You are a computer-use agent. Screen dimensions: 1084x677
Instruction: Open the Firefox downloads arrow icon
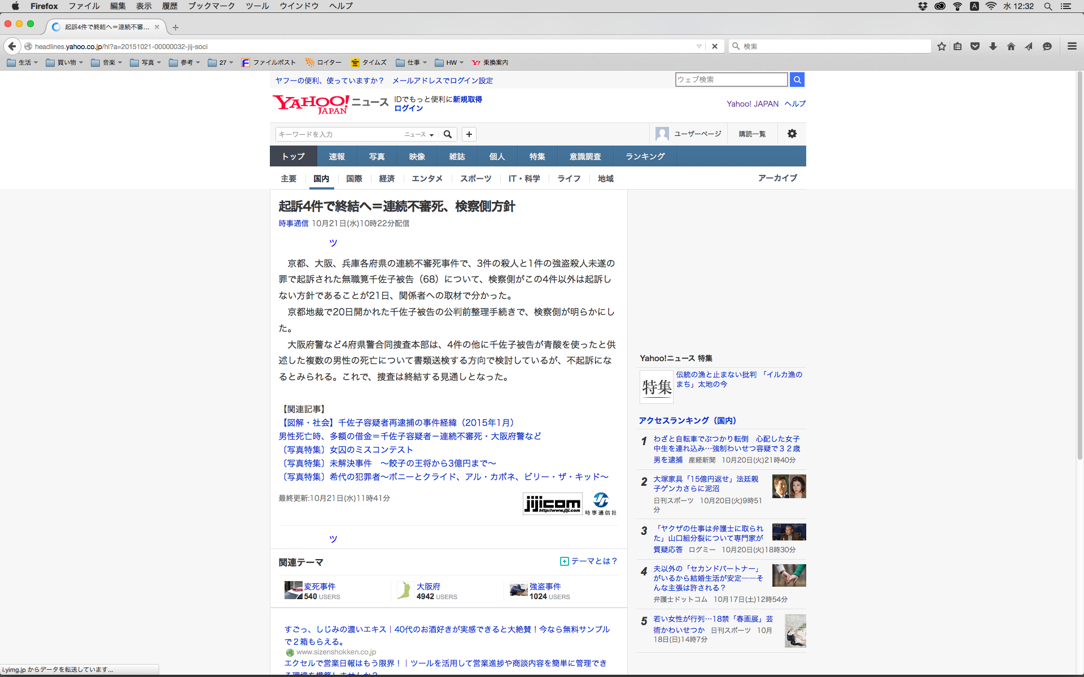click(993, 46)
